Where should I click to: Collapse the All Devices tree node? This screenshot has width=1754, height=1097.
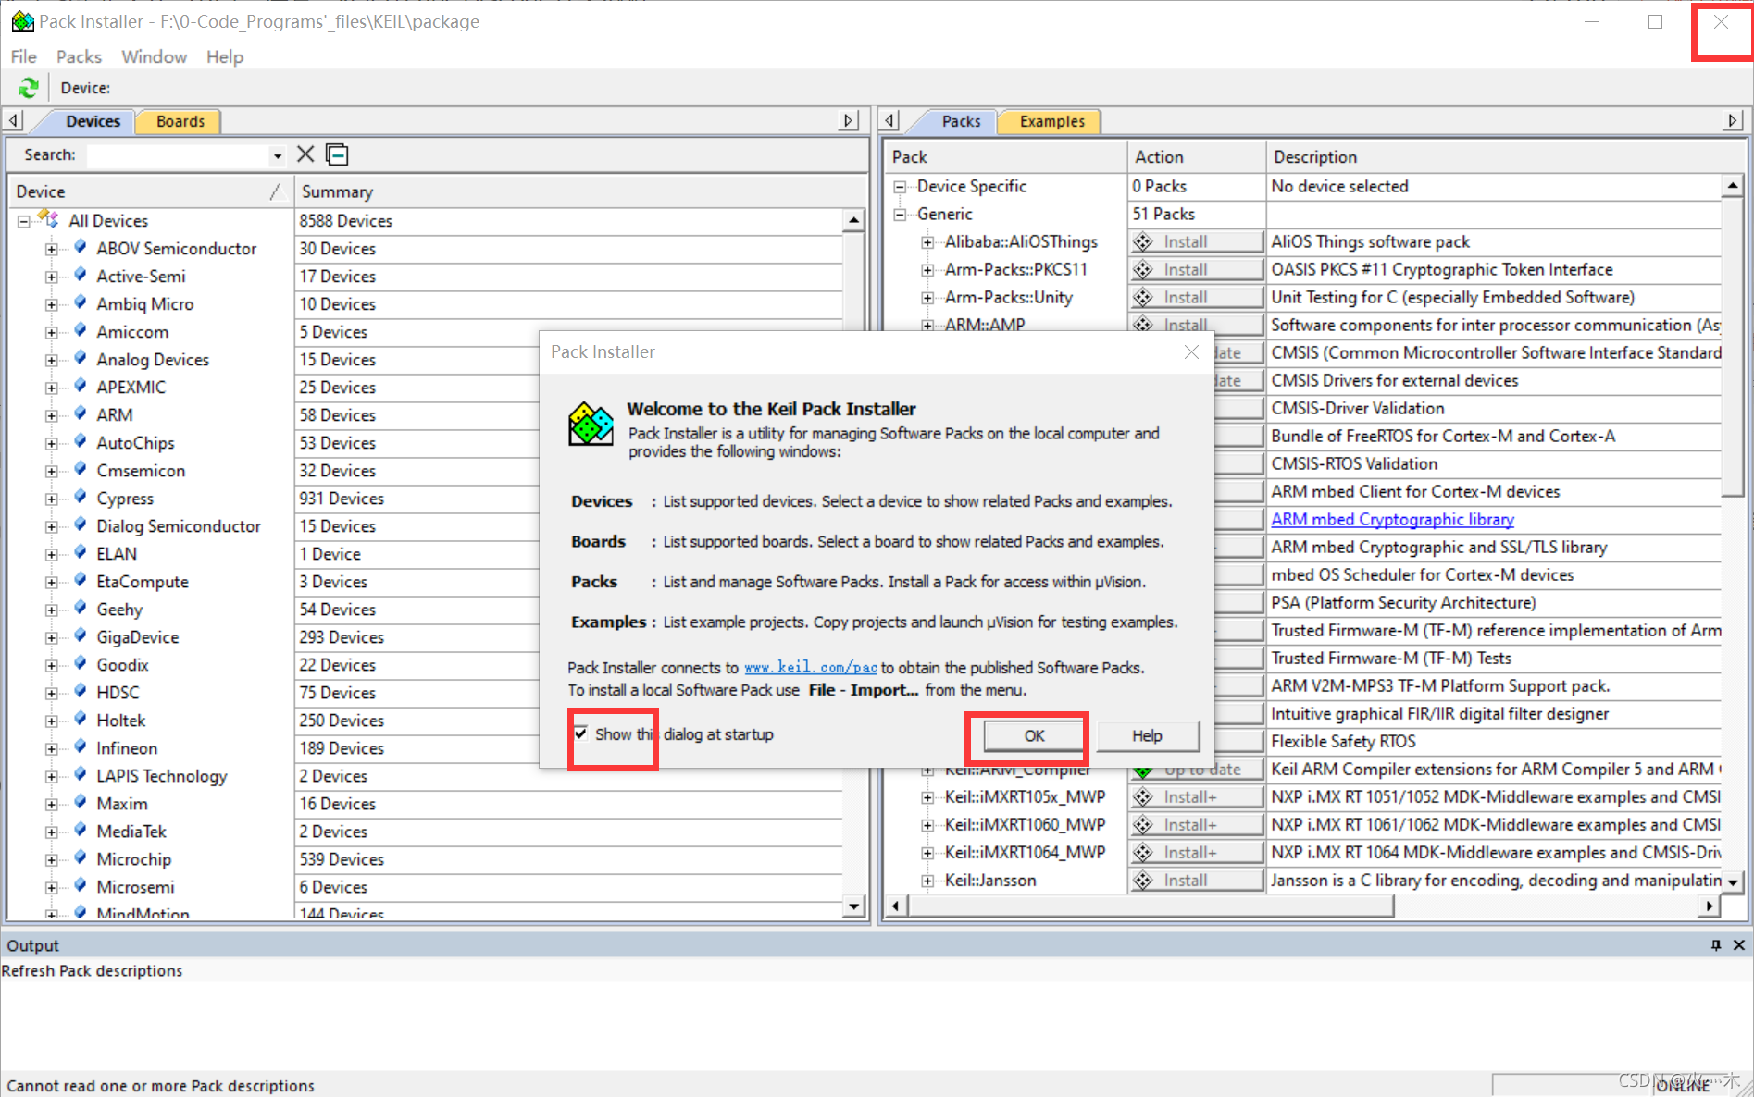(x=24, y=221)
